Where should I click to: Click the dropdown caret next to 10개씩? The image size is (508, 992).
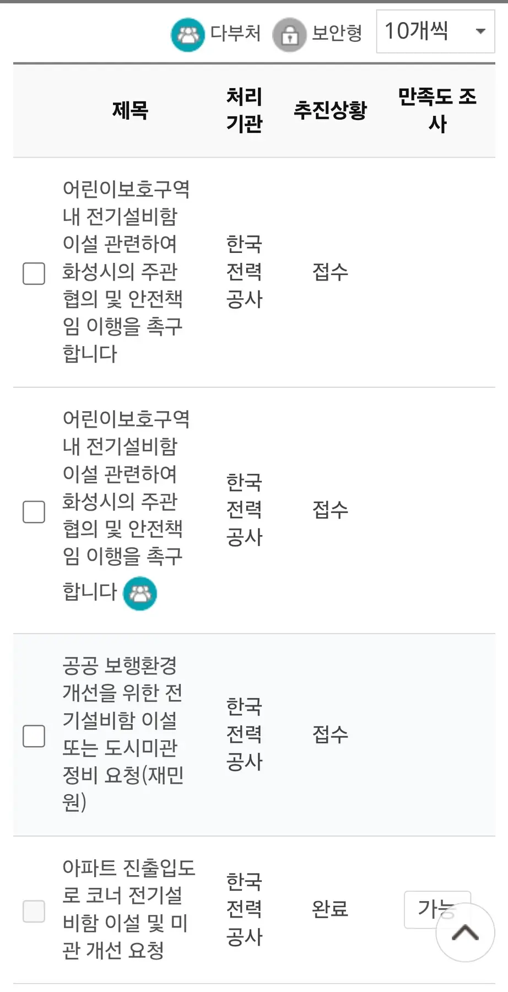point(480,31)
